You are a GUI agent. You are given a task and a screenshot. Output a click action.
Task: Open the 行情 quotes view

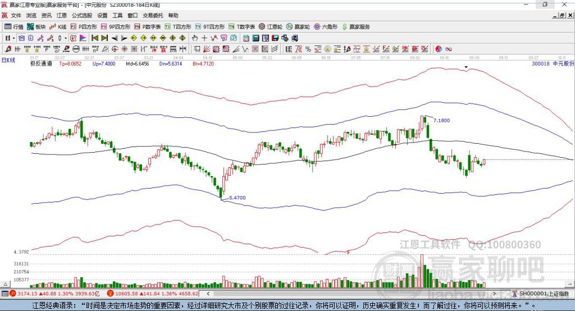tap(13, 27)
